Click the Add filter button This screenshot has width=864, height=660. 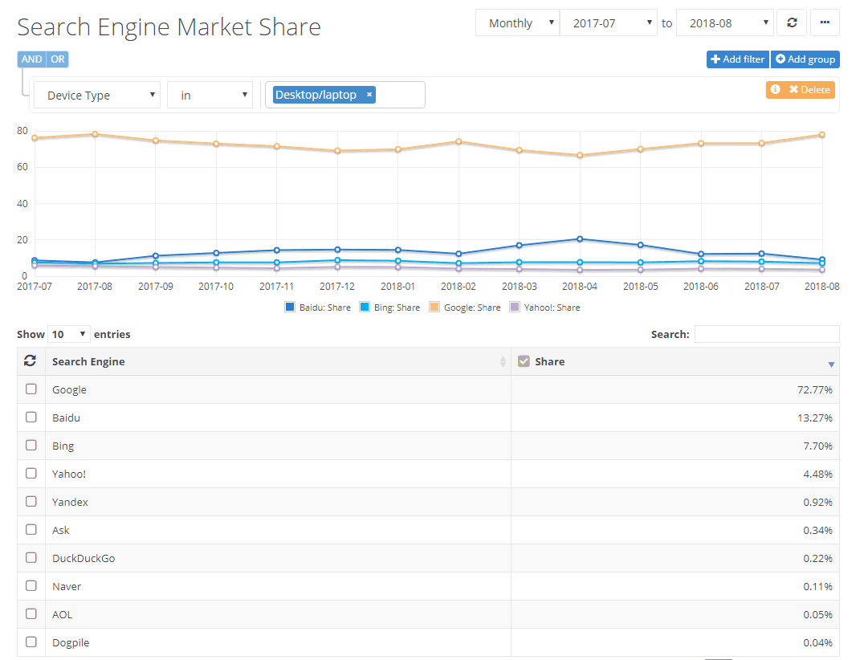coord(738,59)
